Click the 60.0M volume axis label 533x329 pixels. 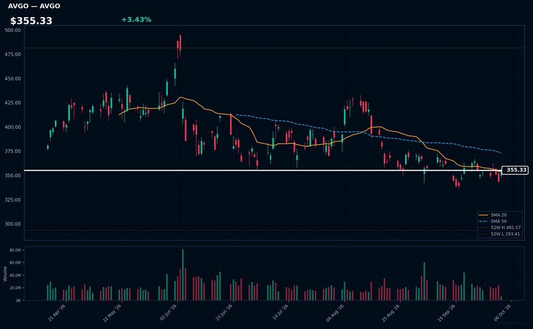tap(15, 263)
